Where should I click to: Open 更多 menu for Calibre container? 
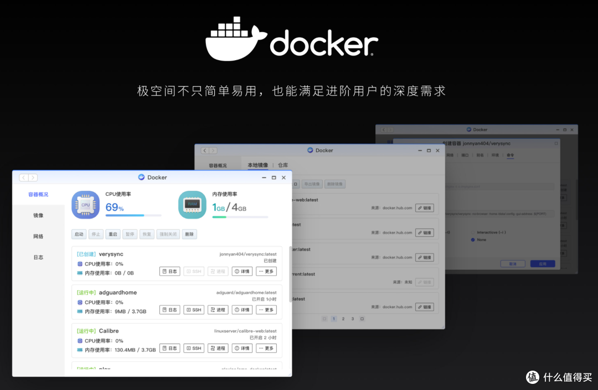click(x=266, y=349)
